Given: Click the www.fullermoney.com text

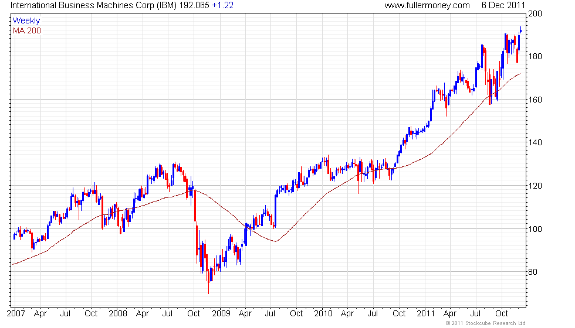Looking at the screenshot, I should (x=427, y=5).
